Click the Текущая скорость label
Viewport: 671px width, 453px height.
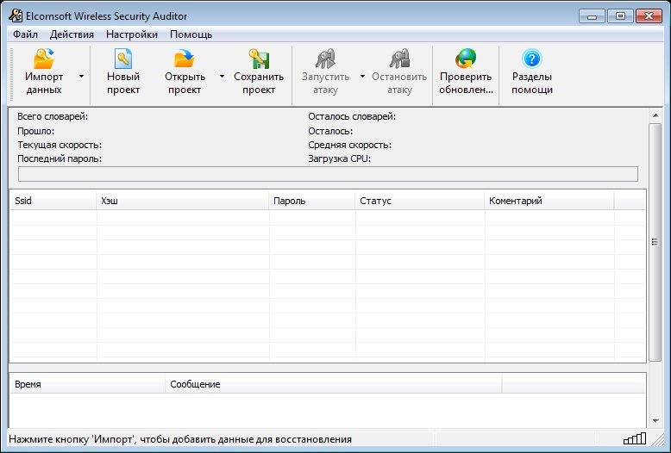point(60,145)
